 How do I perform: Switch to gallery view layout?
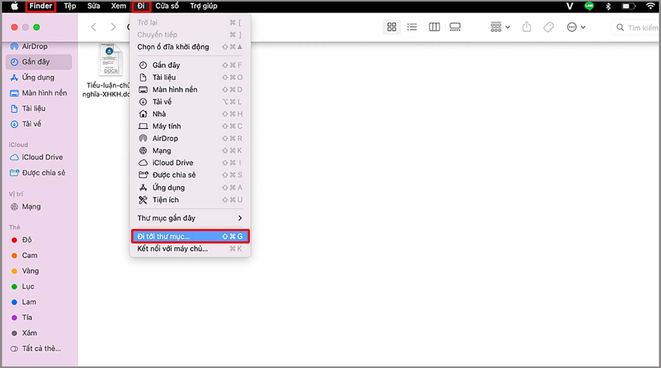[x=455, y=27]
